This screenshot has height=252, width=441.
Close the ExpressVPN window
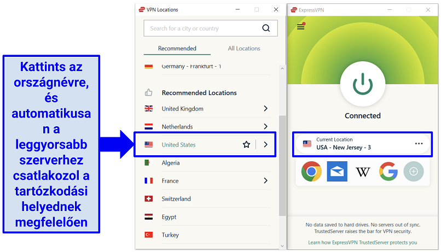pos(428,10)
